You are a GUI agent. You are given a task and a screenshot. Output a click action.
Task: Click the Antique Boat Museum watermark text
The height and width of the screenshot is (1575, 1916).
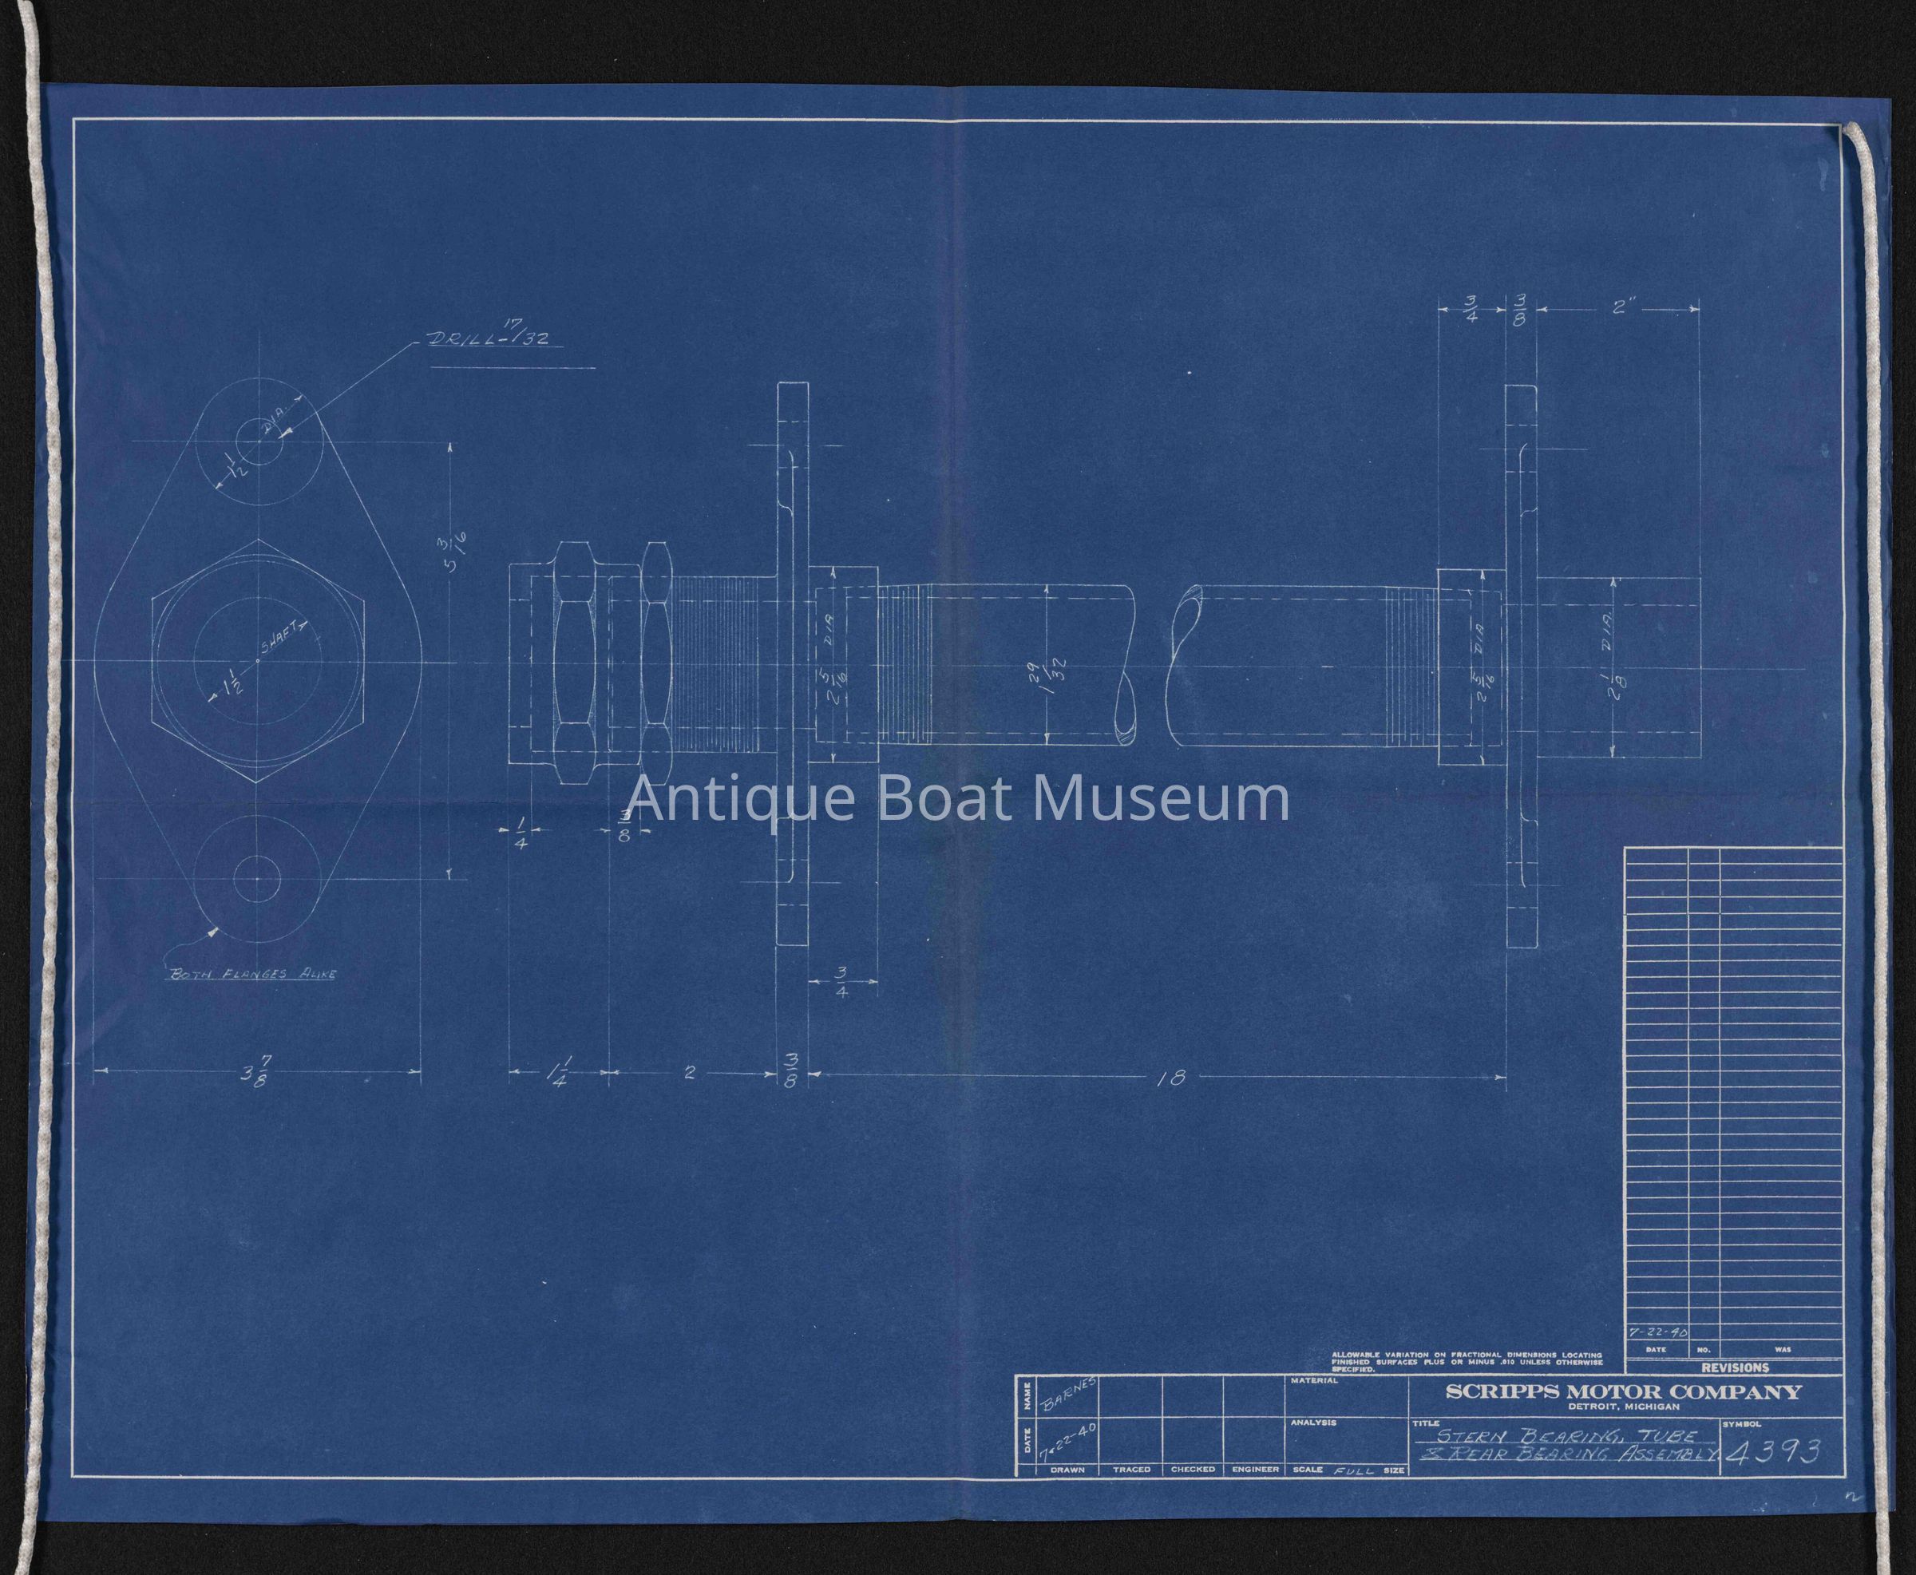[x=957, y=799]
